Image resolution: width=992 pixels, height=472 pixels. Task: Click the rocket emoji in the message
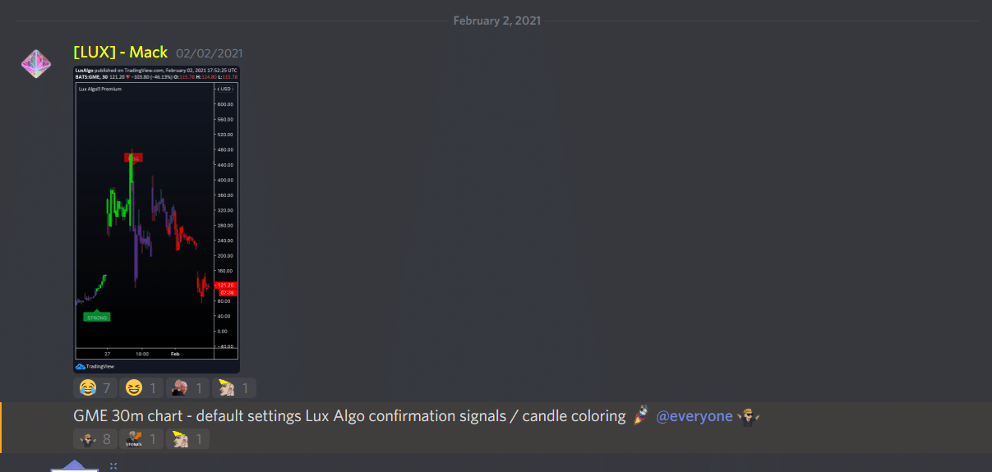click(641, 416)
